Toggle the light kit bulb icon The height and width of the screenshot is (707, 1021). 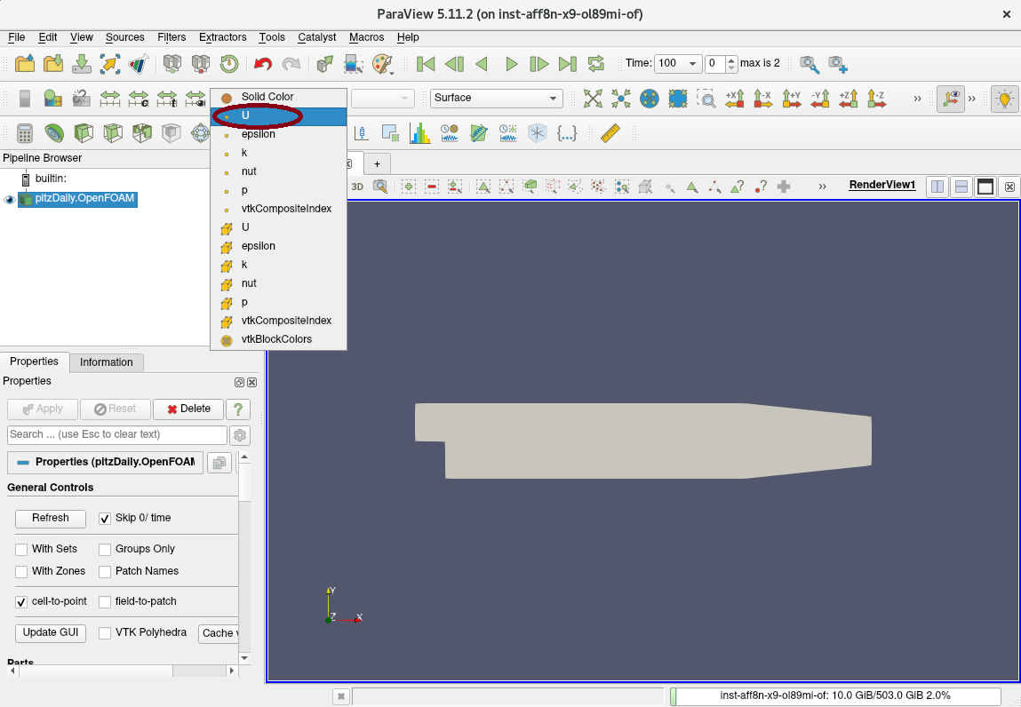click(x=1005, y=99)
